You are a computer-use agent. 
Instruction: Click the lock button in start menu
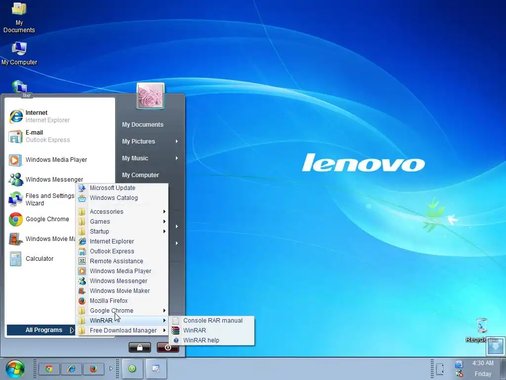tap(140, 347)
